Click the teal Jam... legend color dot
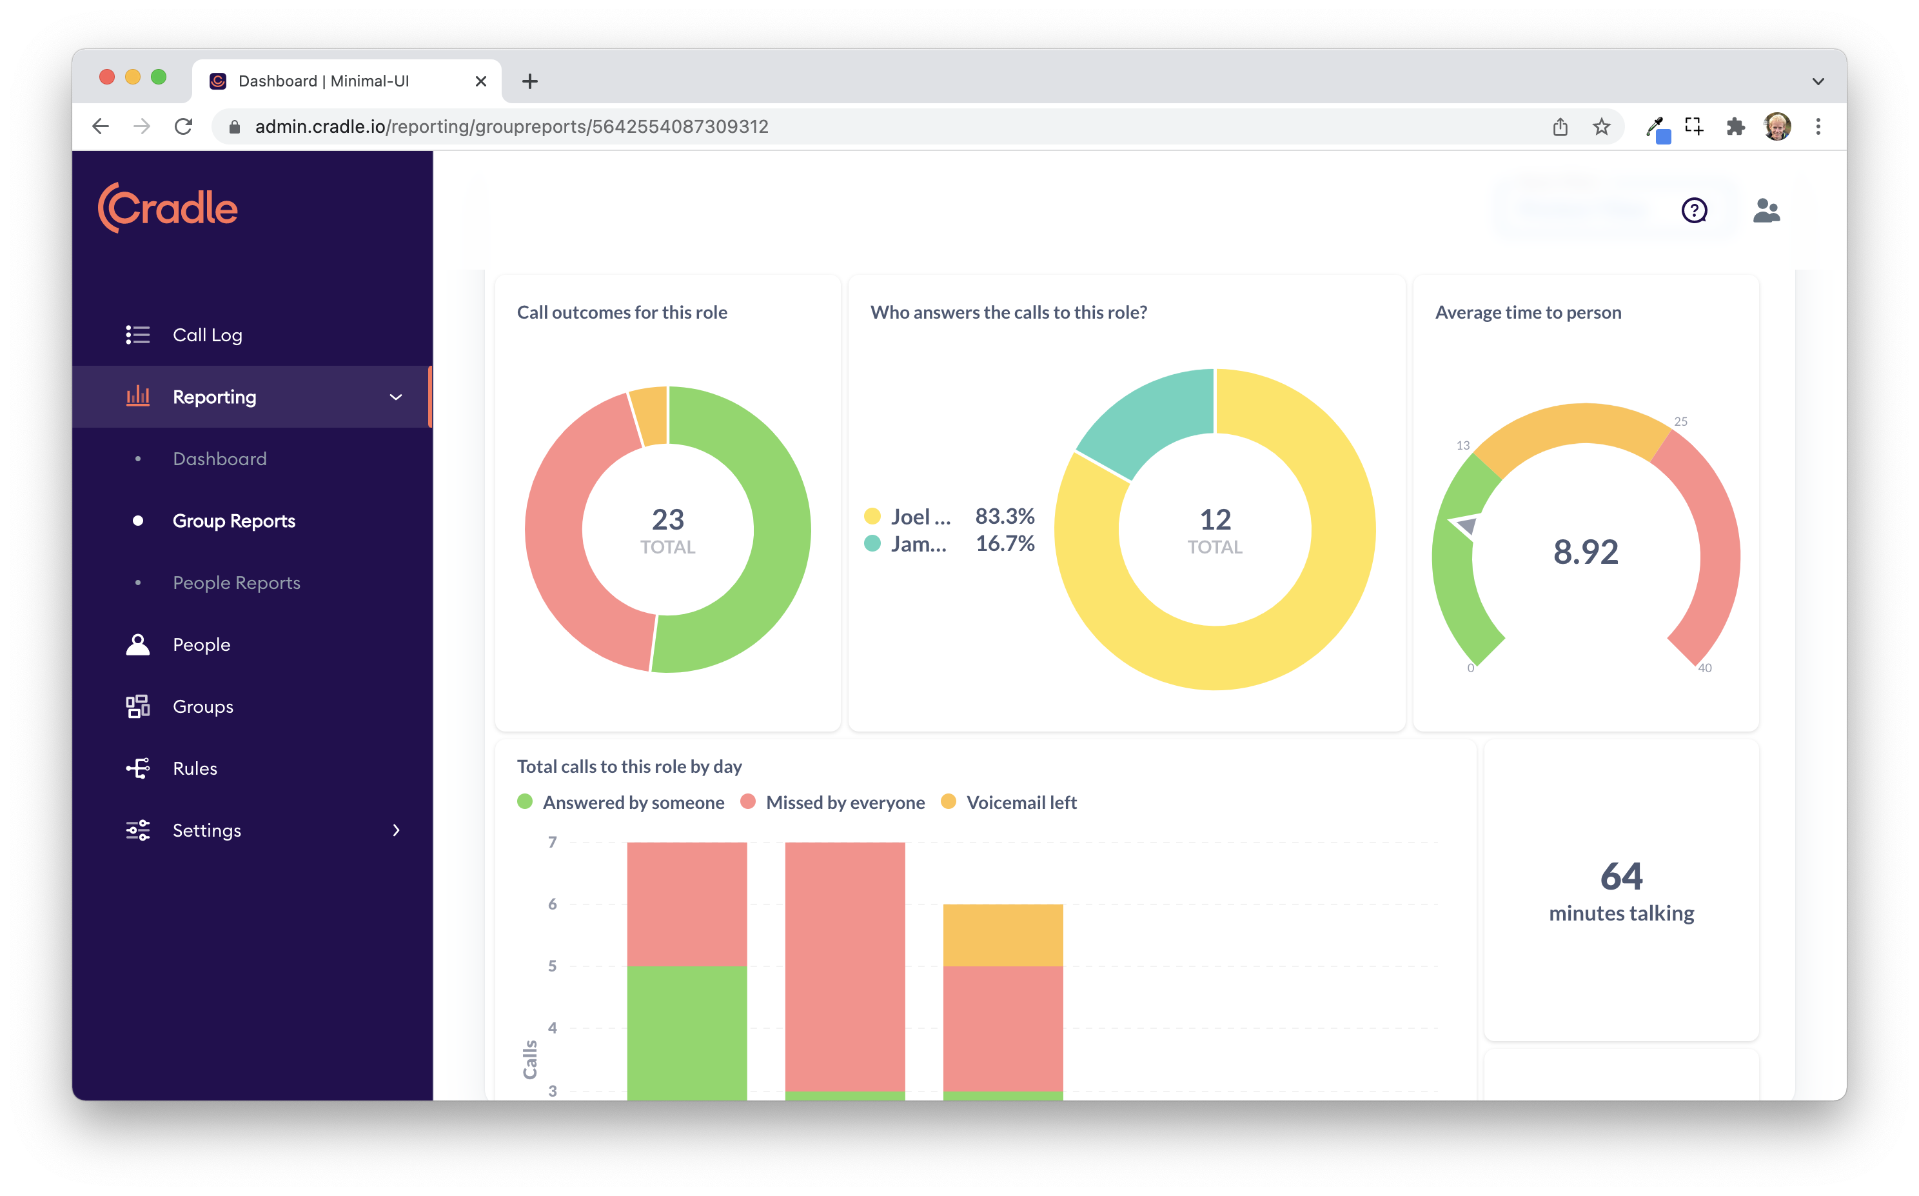Viewport: 1919px width, 1196px height. click(872, 543)
